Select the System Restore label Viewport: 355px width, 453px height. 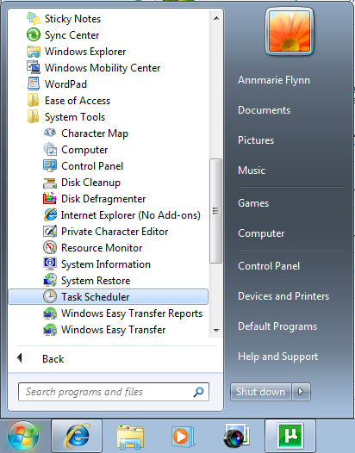coord(96,281)
